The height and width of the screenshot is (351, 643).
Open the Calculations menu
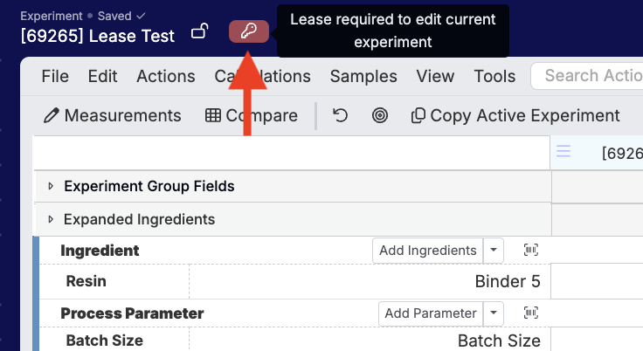[x=262, y=76]
